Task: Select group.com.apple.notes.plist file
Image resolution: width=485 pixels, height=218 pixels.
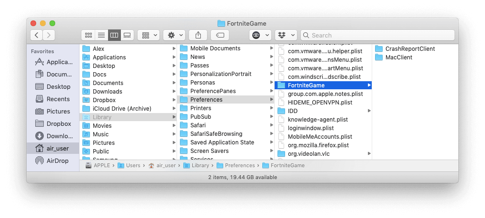Action: coord(323,94)
